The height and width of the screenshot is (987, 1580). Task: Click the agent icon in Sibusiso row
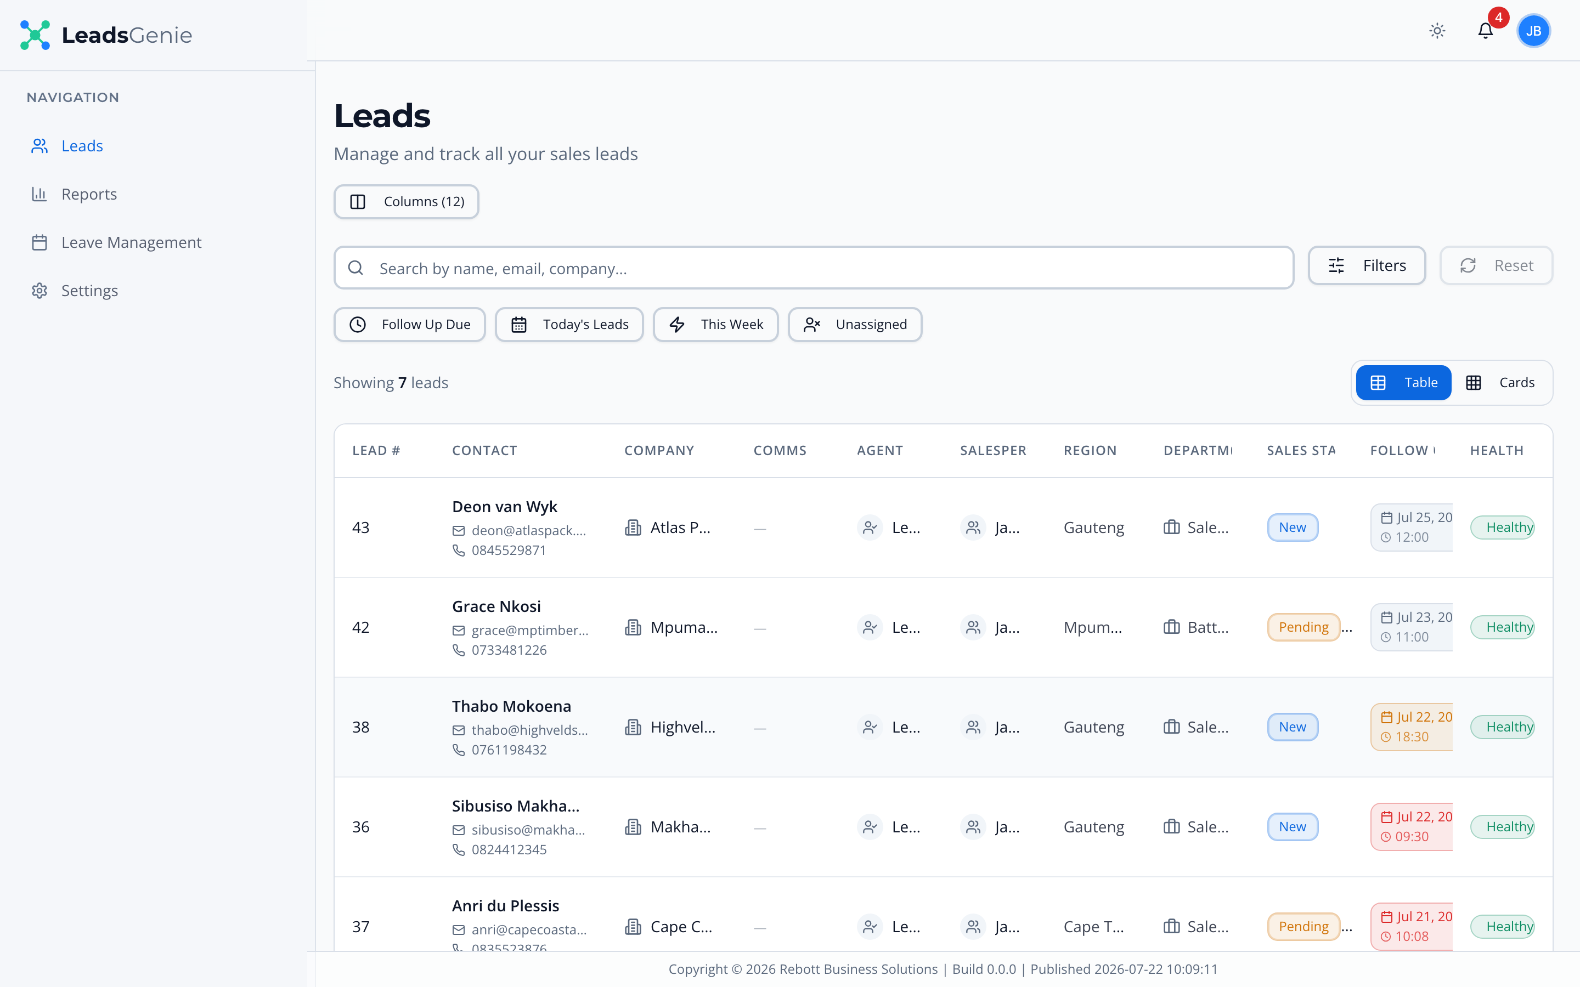pos(870,827)
